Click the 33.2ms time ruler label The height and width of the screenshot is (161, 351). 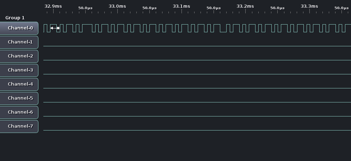click(x=245, y=6)
